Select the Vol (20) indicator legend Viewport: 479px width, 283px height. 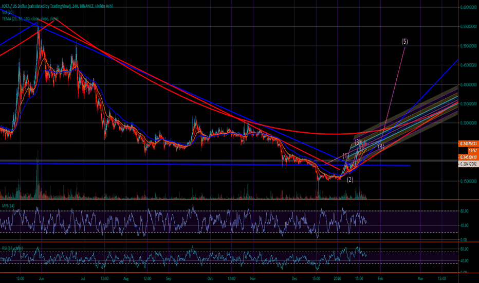pyautogui.click(x=8, y=12)
